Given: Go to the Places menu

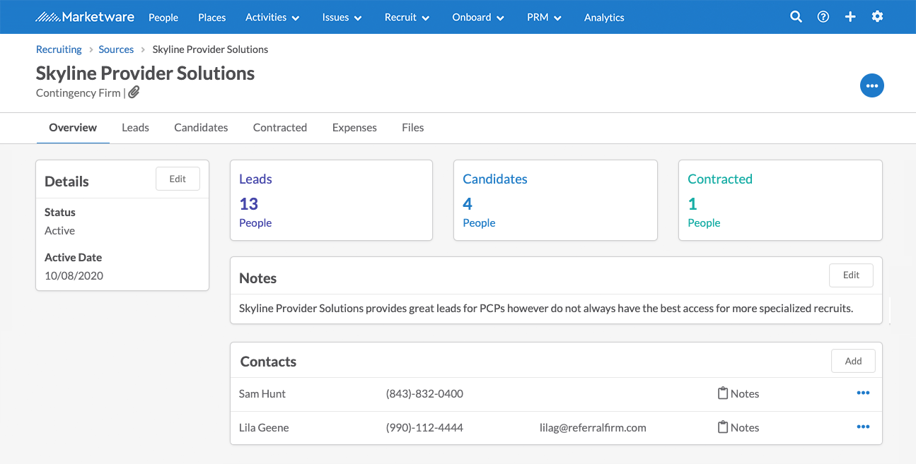Looking at the screenshot, I should pos(211,18).
